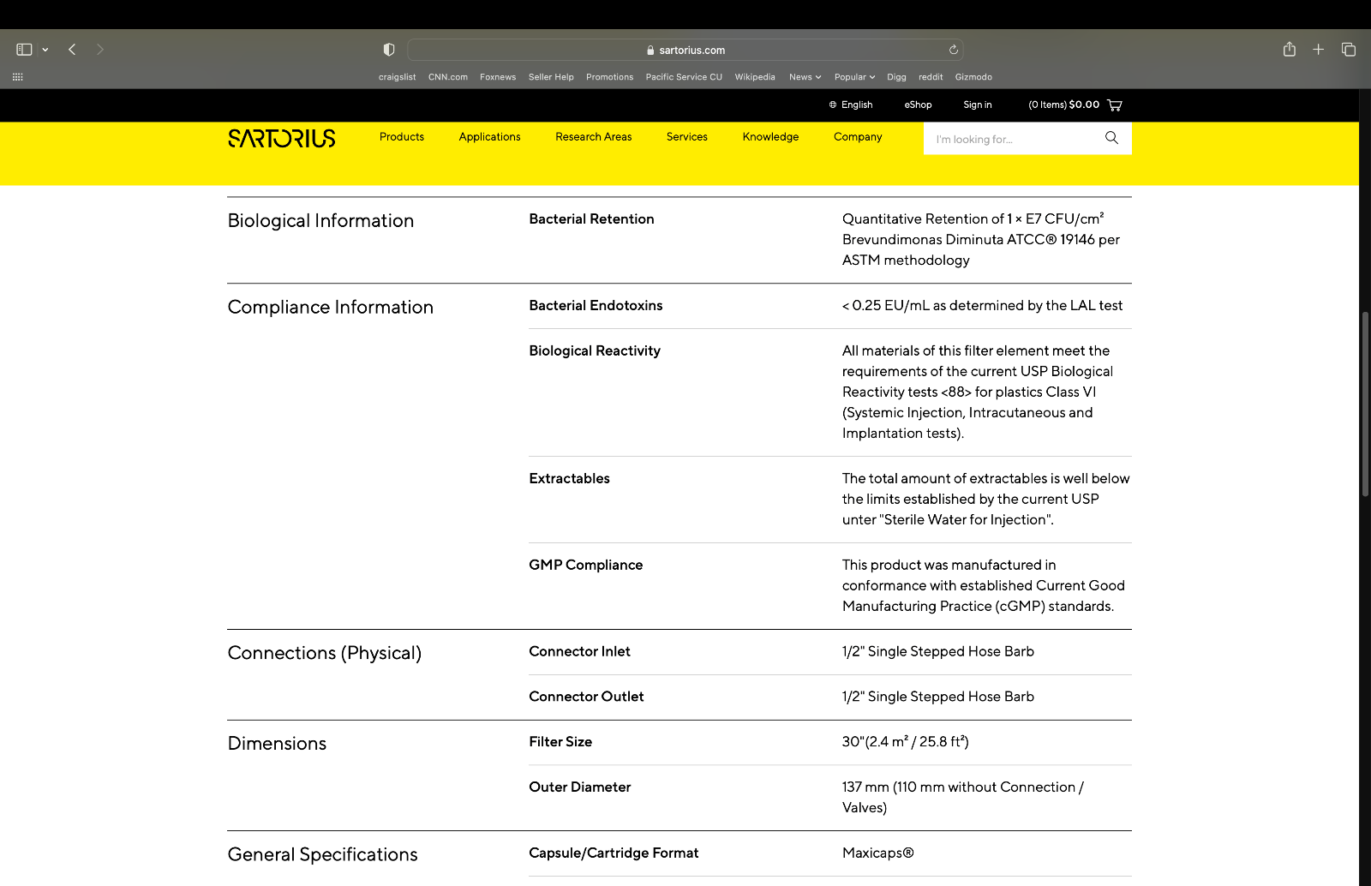Show the tab overview icon

1348,50
